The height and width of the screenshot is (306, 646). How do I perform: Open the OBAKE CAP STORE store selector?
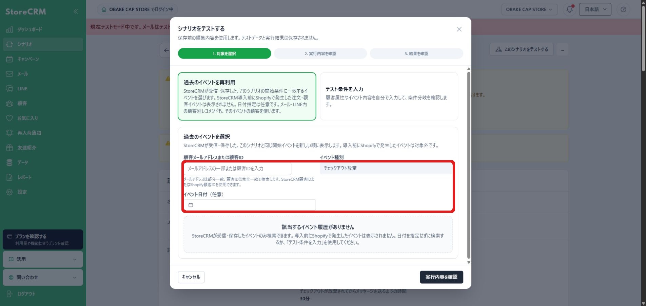[529, 9]
